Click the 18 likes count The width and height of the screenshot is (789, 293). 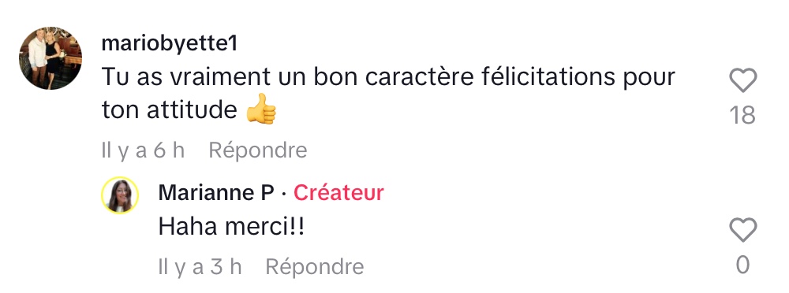pos(742,116)
